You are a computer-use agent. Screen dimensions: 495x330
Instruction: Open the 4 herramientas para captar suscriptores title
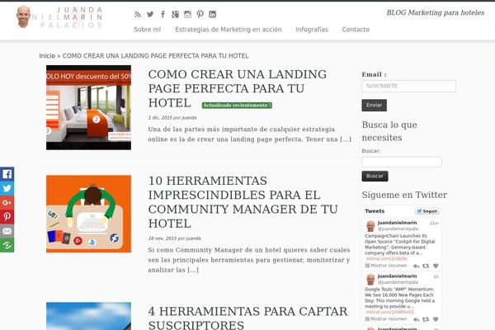pyautogui.click(x=247, y=318)
